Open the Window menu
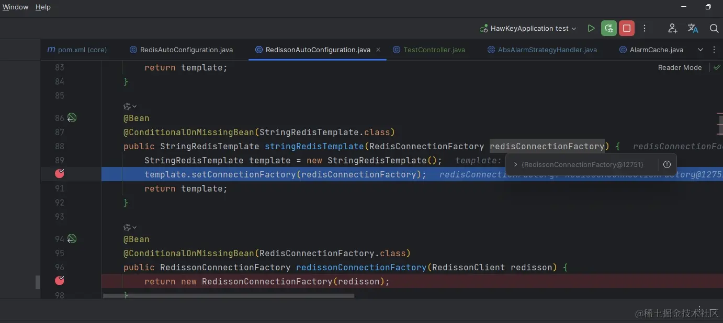The width and height of the screenshot is (723, 323). 15,7
